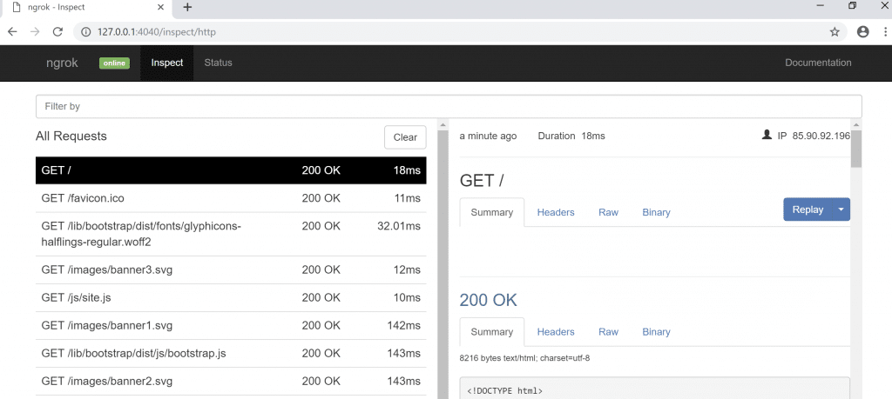The width and height of the screenshot is (892, 399).
Task: Select the GET /js/site.js request
Action: click(231, 298)
